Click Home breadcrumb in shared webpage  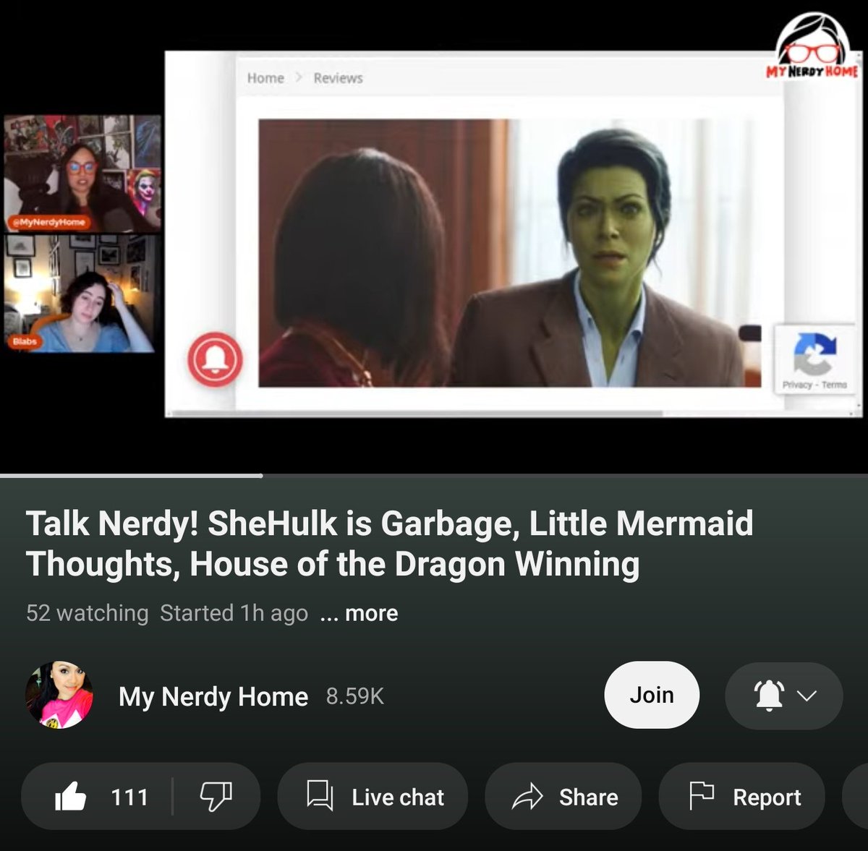tap(265, 78)
